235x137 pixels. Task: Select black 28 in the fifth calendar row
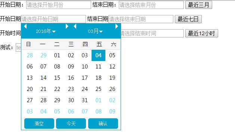coord(43,100)
